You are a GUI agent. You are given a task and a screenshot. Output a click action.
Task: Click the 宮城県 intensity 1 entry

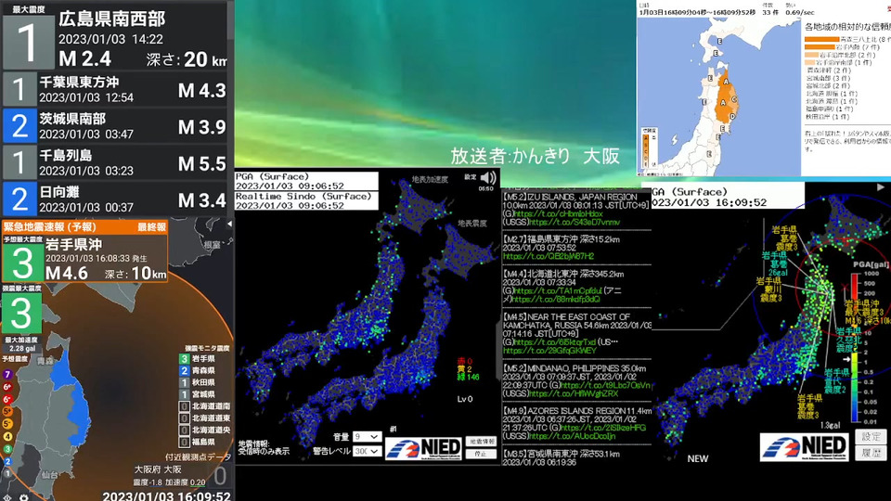pyautogui.click(x=197, y=394)
